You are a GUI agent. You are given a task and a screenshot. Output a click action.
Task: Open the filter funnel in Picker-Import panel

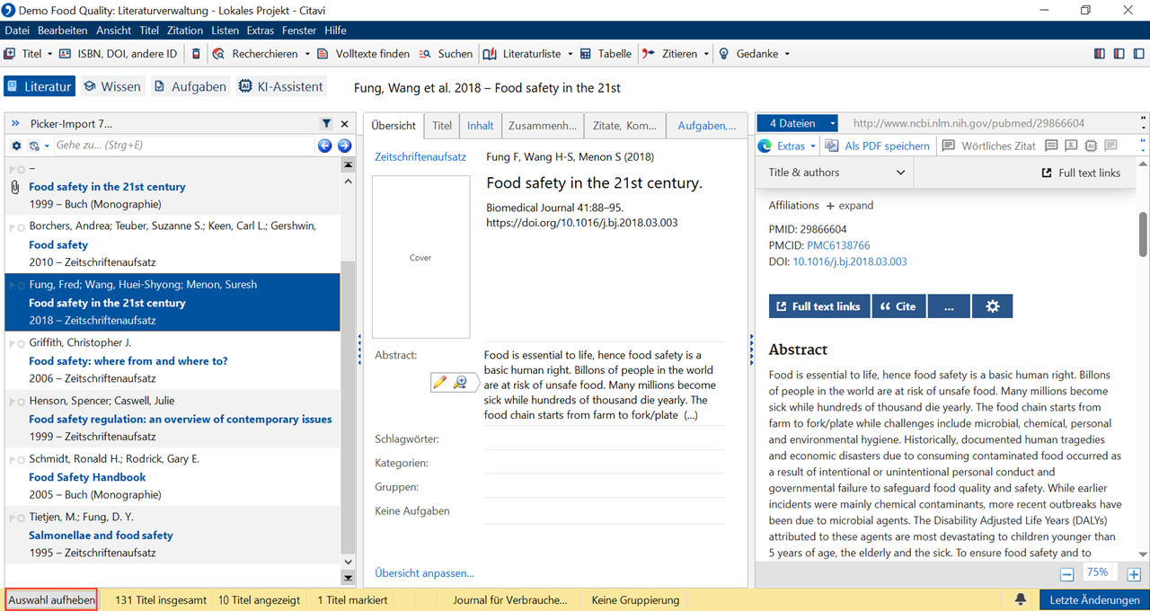click(x=326, y=124)
